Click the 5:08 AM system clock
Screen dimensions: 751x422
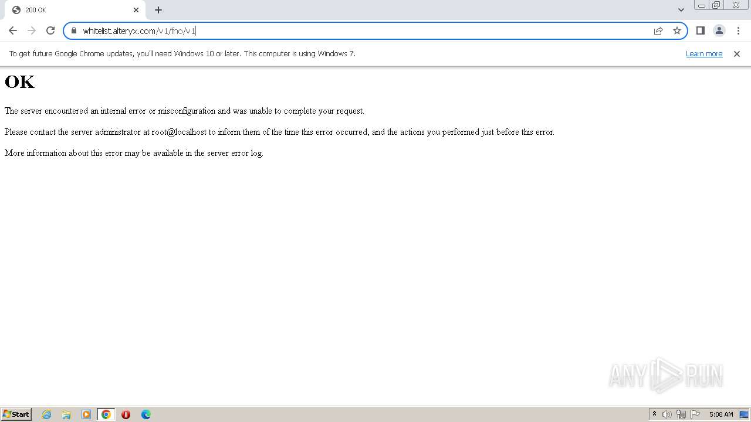721,414
